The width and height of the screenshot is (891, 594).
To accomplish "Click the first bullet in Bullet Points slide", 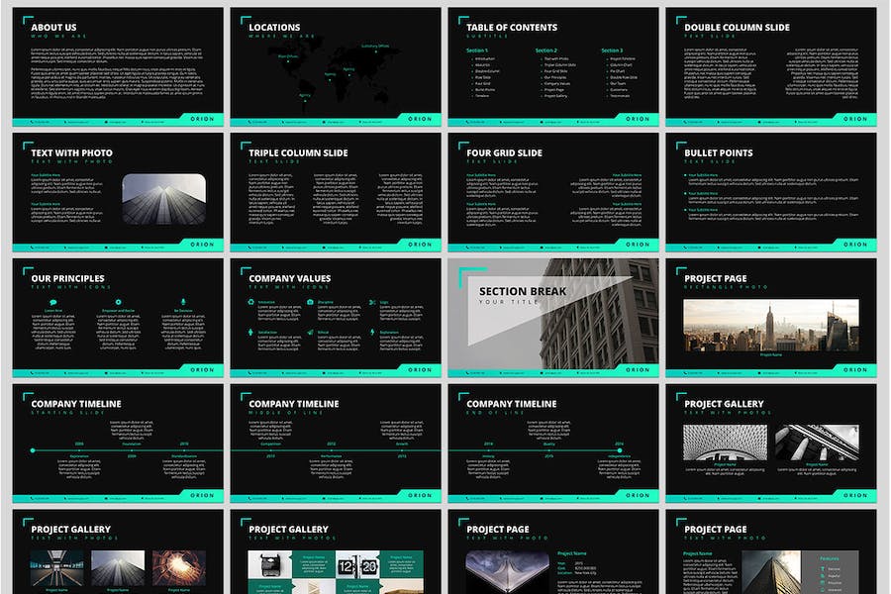I will (685, 176).
